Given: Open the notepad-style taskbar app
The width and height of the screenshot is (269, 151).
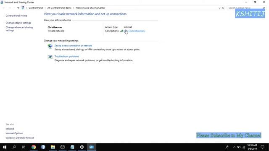Looking at the screenshot, I should pos(72,147).
